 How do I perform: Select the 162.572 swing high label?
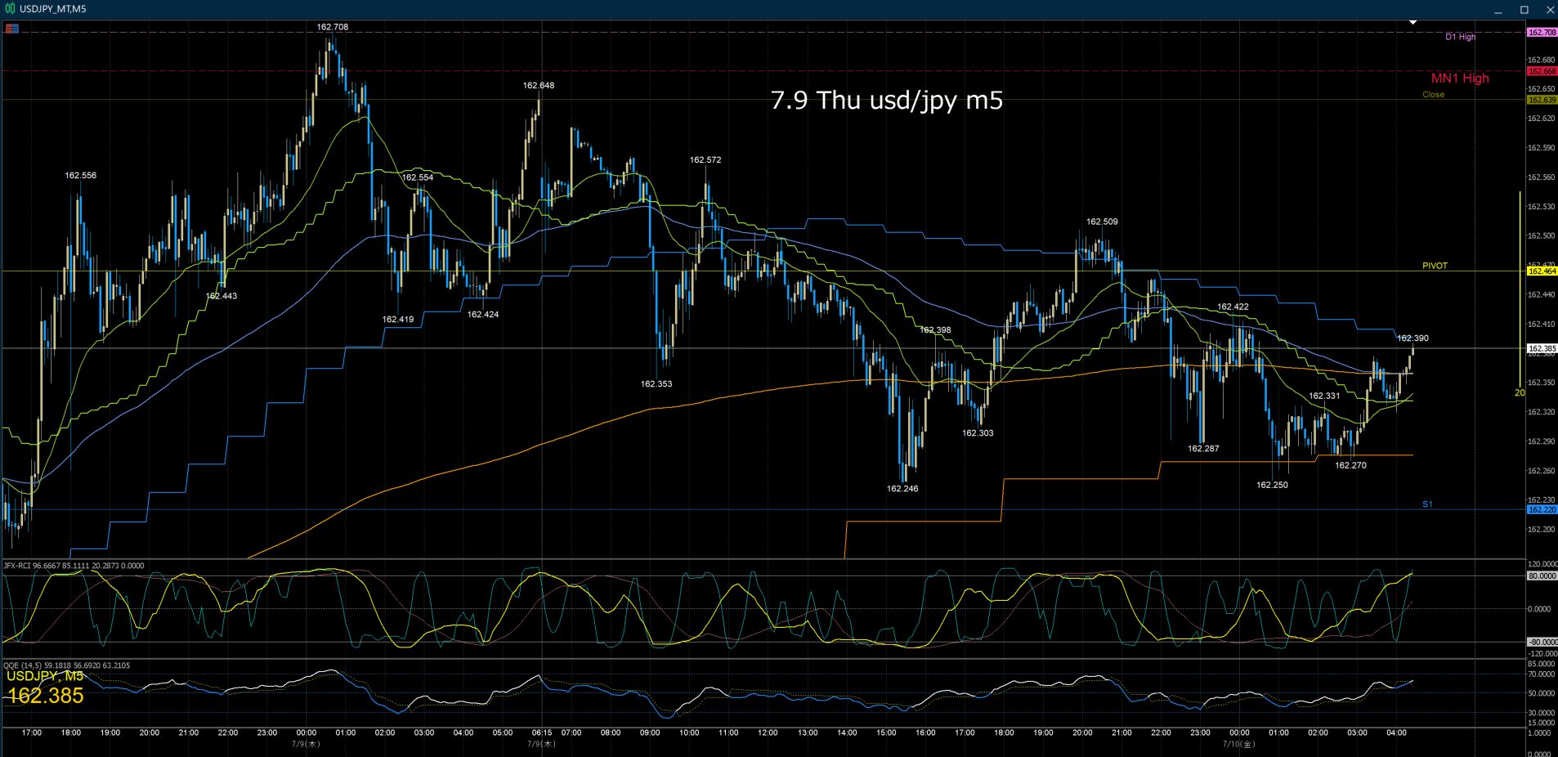tap(705, 160)
